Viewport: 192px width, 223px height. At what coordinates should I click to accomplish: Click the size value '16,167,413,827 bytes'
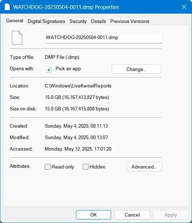click(x=86, y=97)
